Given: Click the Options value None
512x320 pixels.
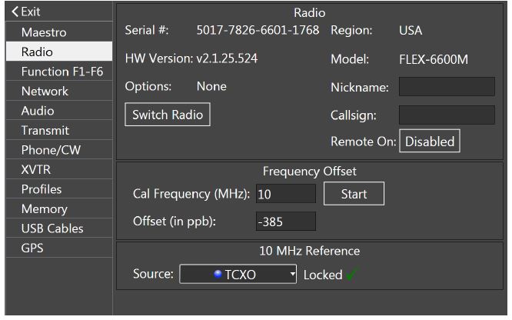Looking at the screenshot, I should pyautogui.click(x=211, y=86).
